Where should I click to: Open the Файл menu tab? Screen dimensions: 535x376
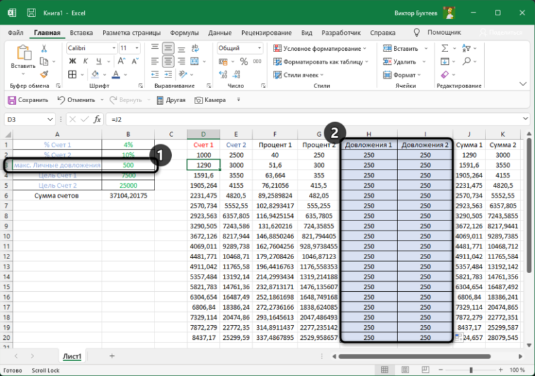(x=15, y=33)
